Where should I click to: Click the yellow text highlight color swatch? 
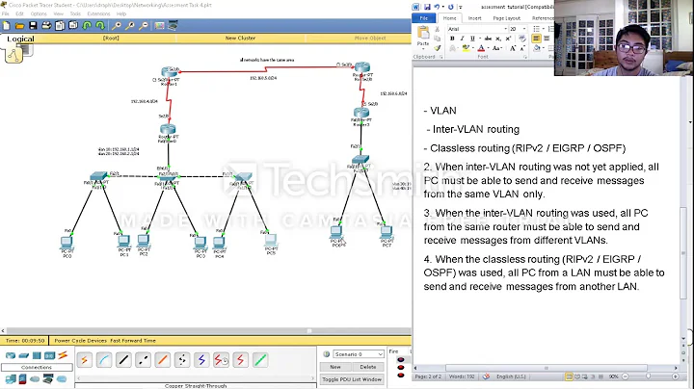click(466, 48)
